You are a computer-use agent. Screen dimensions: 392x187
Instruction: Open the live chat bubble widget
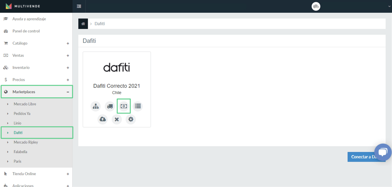point(383,152)
